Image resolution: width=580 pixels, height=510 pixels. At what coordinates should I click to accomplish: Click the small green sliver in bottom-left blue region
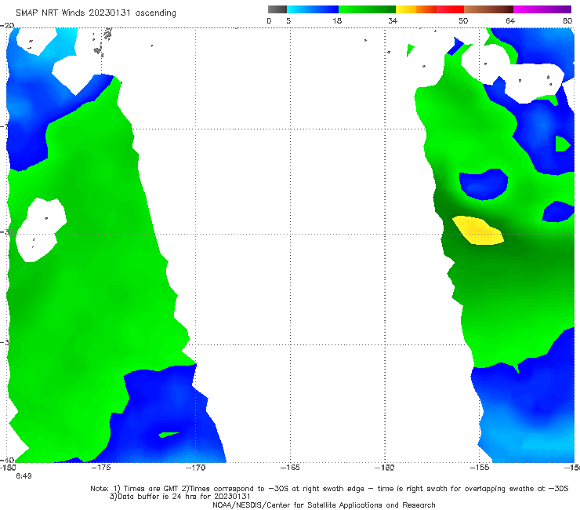click(169, 435)
